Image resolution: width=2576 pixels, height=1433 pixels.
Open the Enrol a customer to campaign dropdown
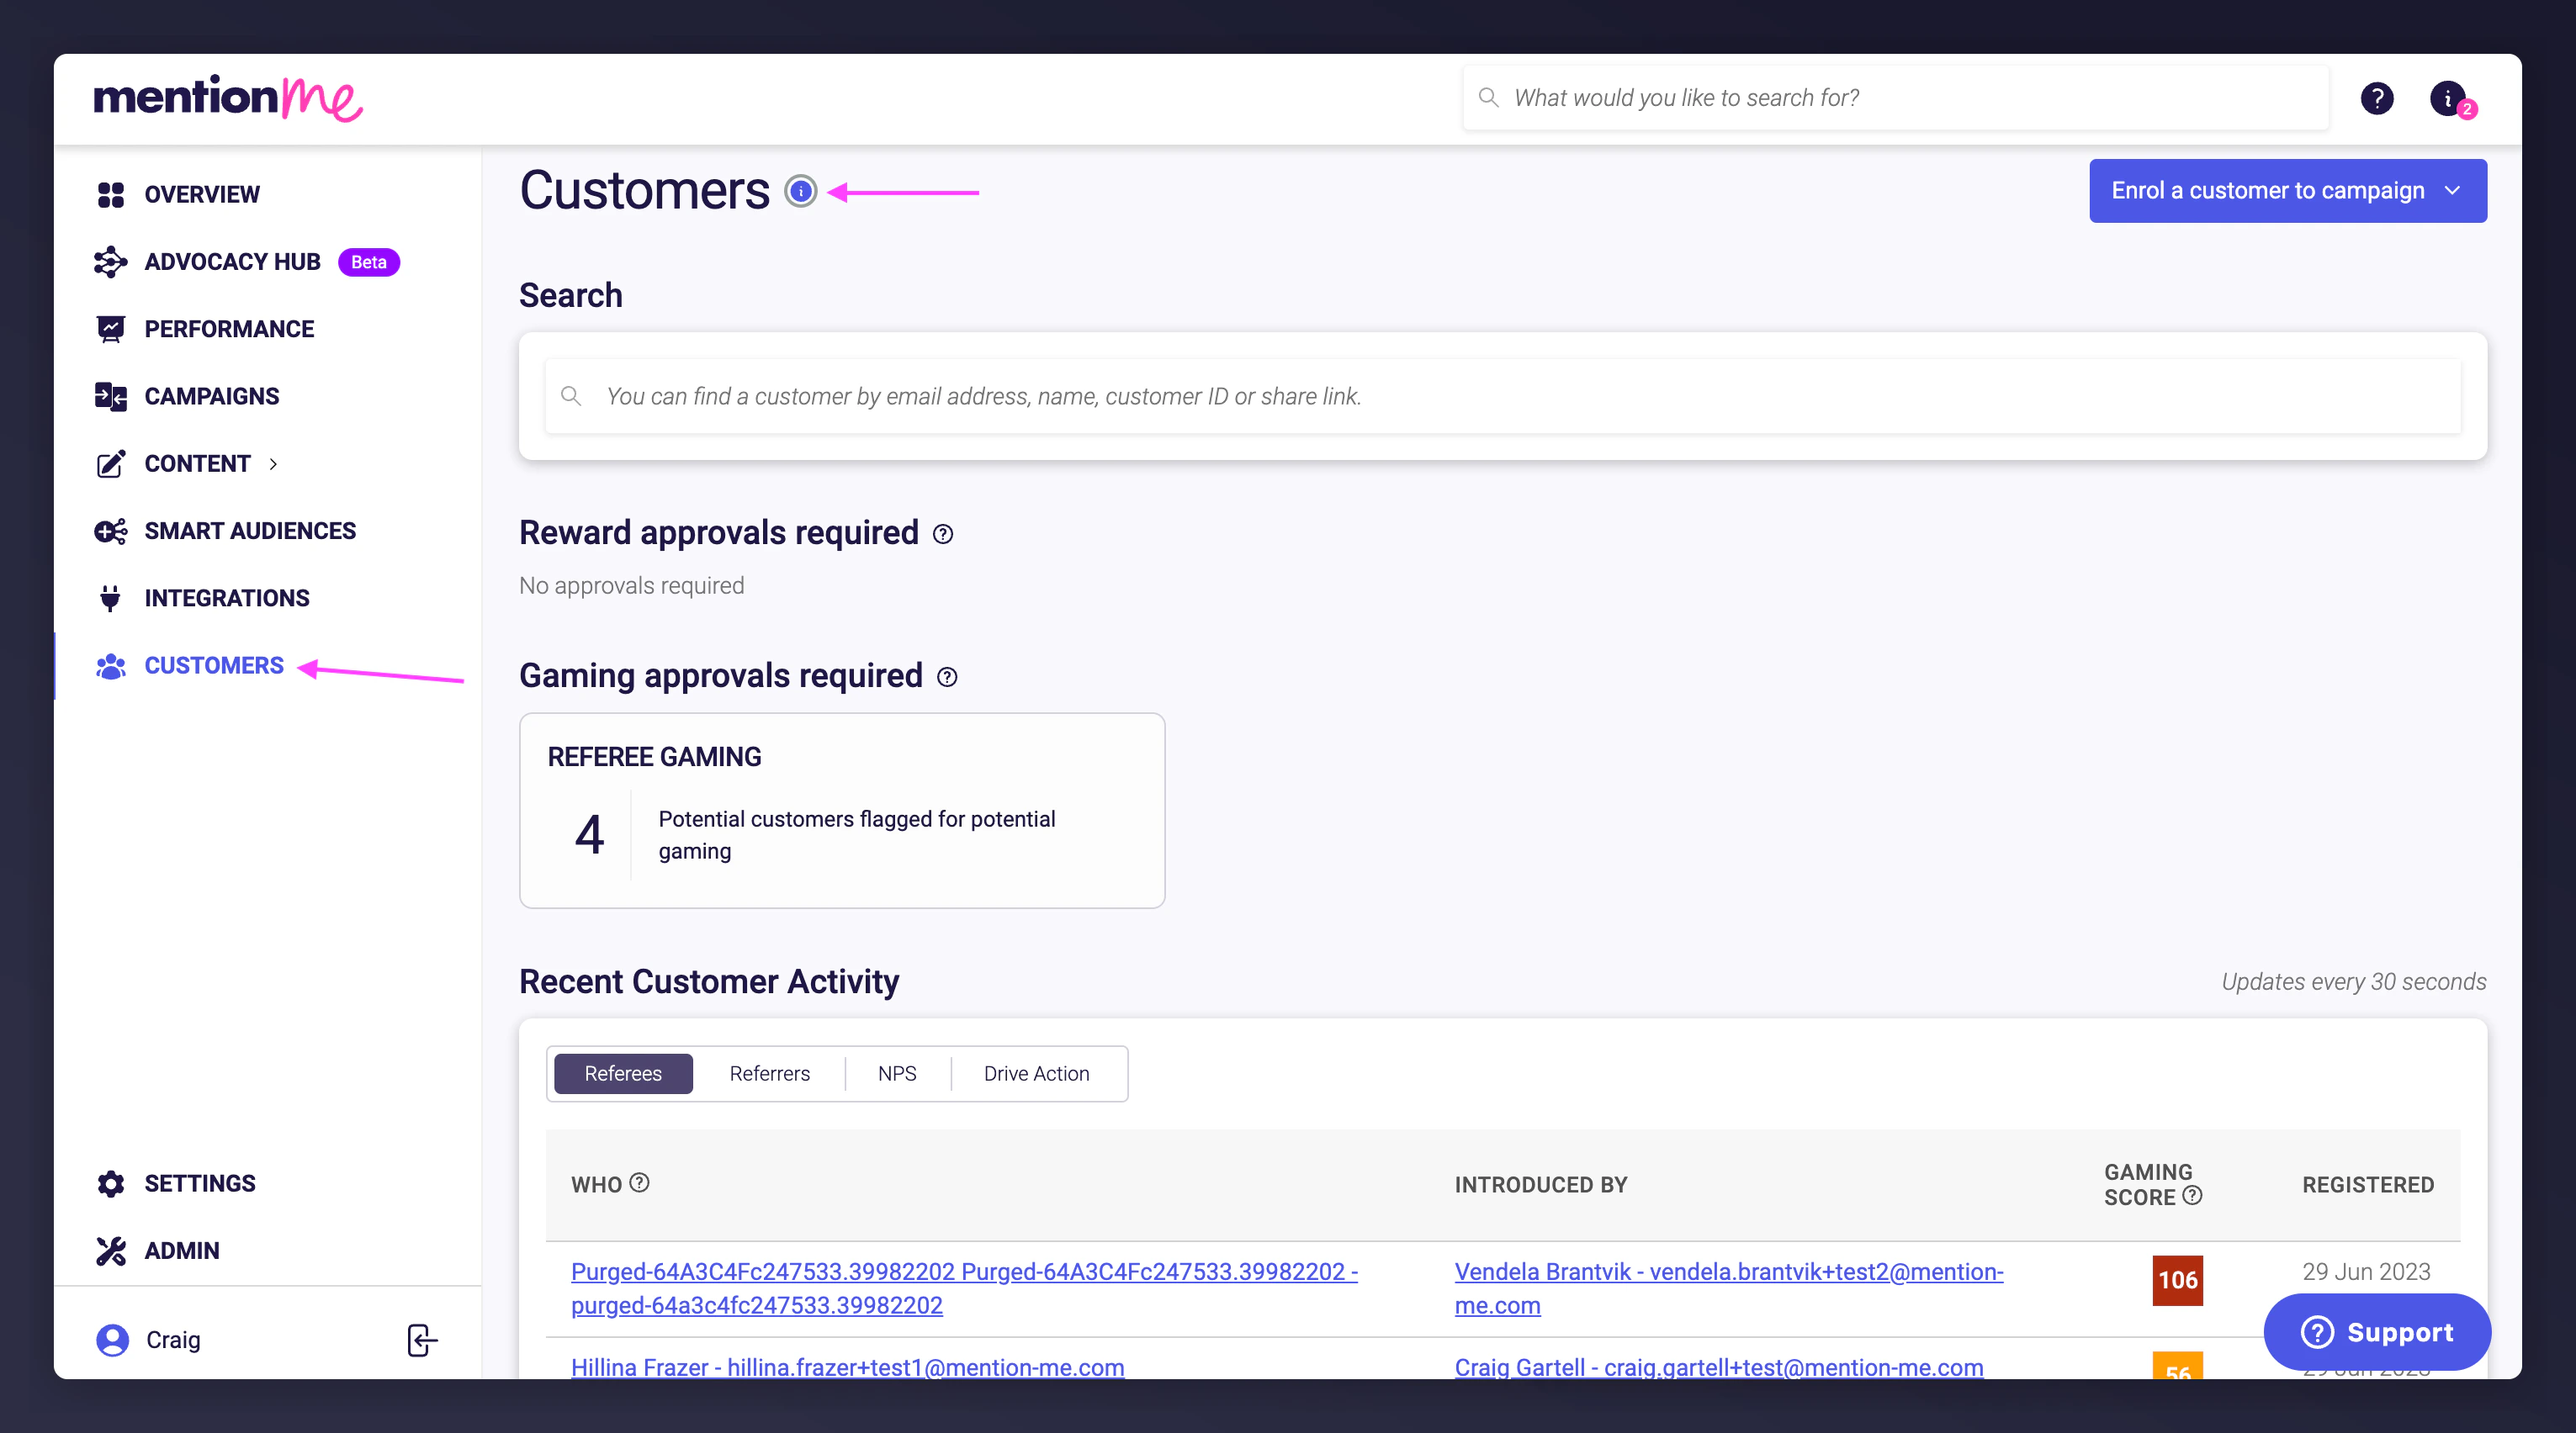[x=2287, y=191]
